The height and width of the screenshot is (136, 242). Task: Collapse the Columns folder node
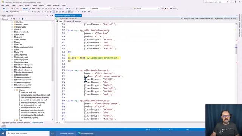coord(15,90)
